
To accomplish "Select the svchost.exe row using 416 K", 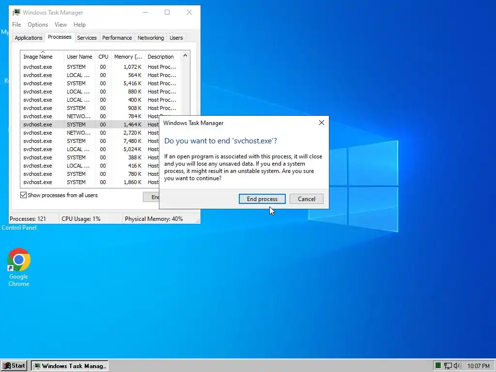I will (x=90, y=166).
